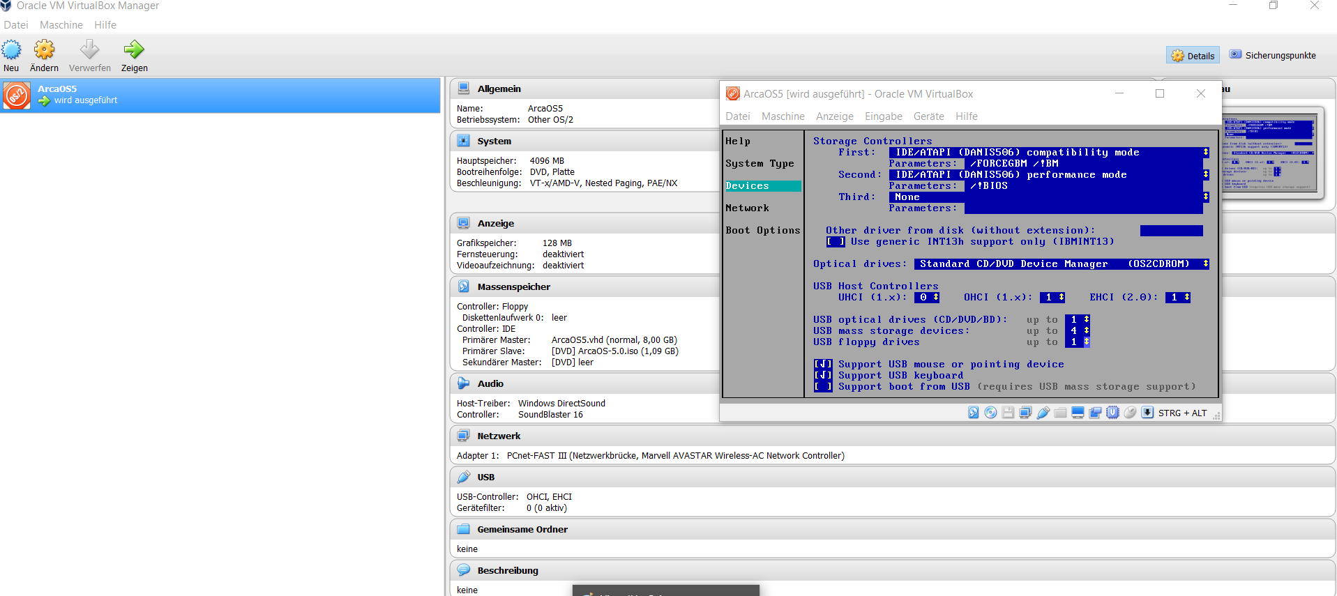Screen dimensions: 1337x596
Task: Click the Ändern settings gear icon
Action: click(44, 49)
